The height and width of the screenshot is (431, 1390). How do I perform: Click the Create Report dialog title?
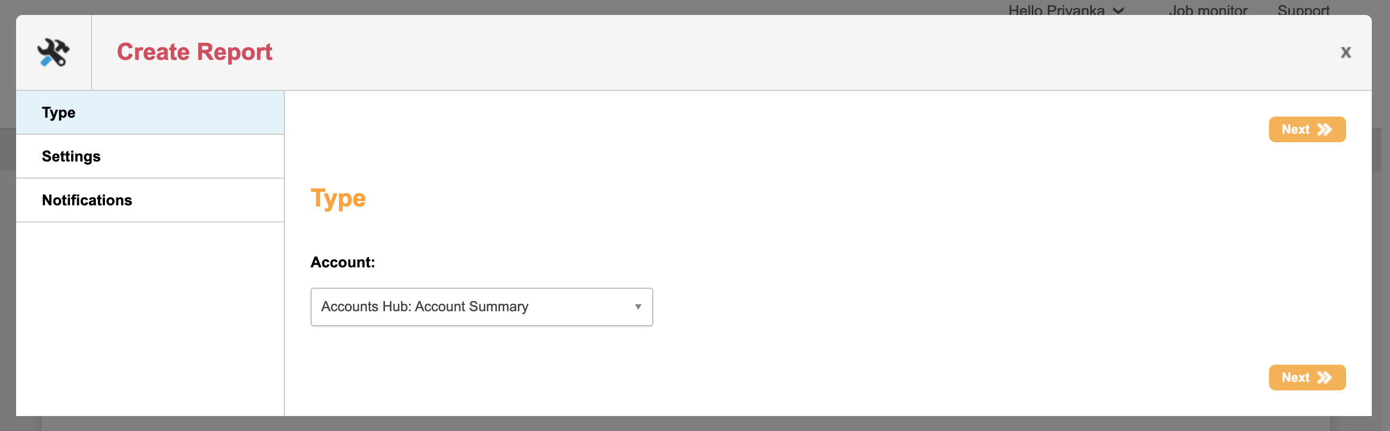pyautogui.click(x=194, y=52)
